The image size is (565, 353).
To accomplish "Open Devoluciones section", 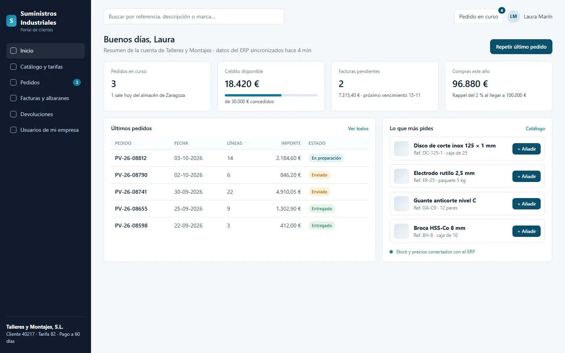I will [46, 114].
